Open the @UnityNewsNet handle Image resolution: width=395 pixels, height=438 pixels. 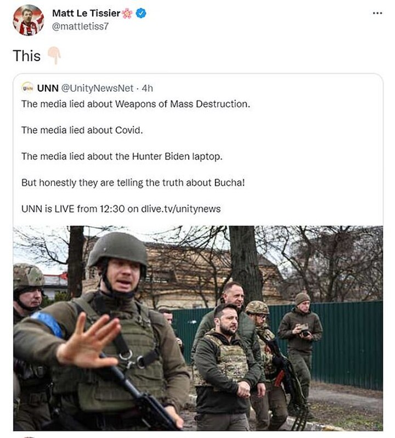click(x=97, y=88)
